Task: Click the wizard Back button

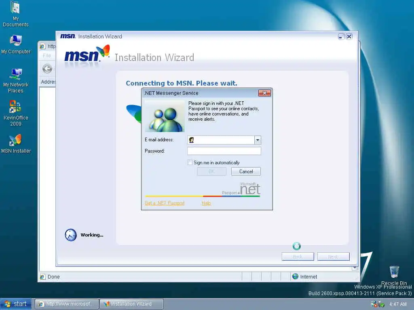Action: point(298,256)
